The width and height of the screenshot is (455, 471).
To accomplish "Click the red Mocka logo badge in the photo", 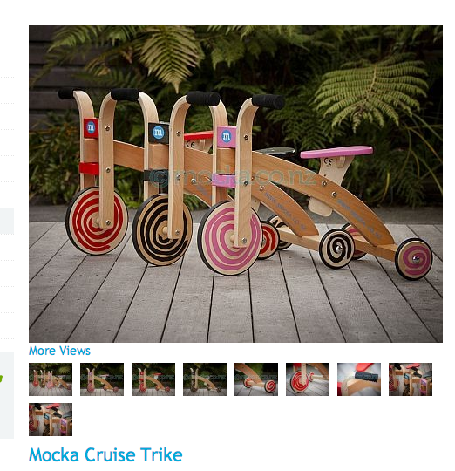I will click(91, 128).
